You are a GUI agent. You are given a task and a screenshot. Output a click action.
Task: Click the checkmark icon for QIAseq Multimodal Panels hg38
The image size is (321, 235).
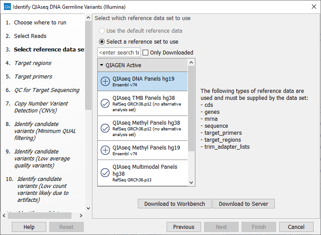[105, 173]
